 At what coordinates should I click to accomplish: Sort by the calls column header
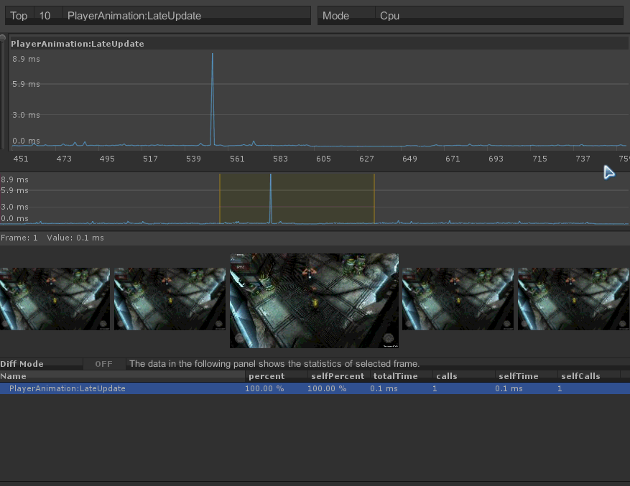click(x=447, y=376)
